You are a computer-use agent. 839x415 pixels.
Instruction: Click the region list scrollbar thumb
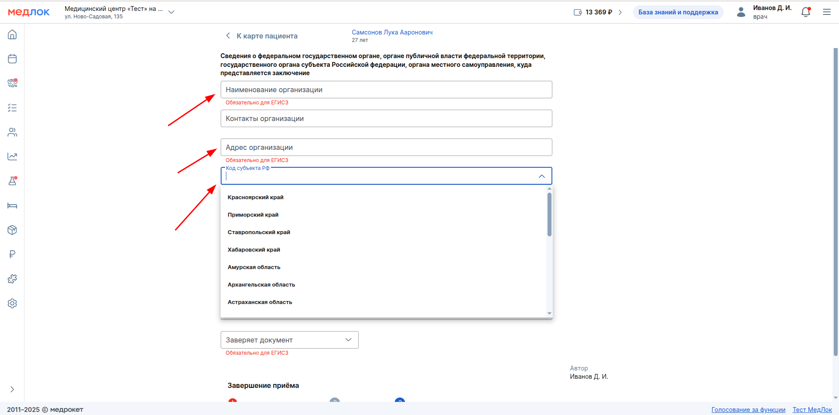point(549,214)
